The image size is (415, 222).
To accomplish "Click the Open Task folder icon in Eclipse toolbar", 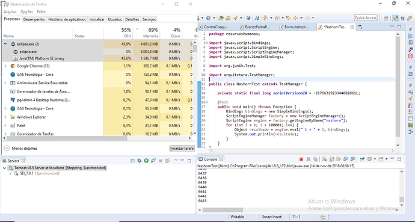I will coord(228,18).
